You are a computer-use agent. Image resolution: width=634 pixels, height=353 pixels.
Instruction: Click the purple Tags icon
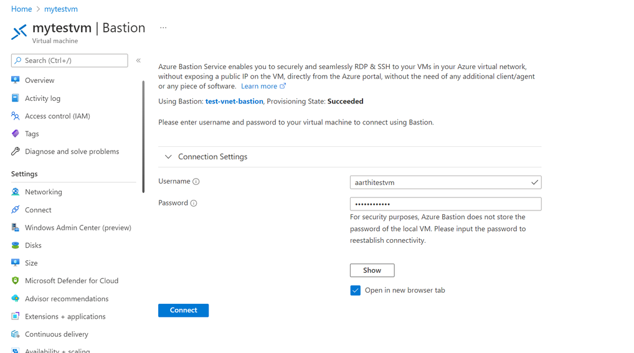coord(16,133)
